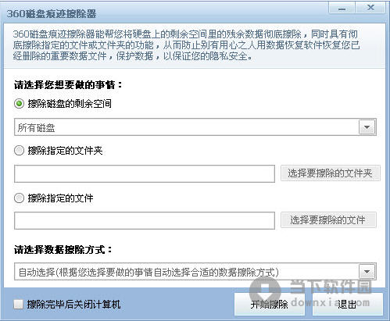Screen dimensions: 390x321
Task: Choose the 擦除指定的文件夹 radio option
Action: tap(19, 151)
